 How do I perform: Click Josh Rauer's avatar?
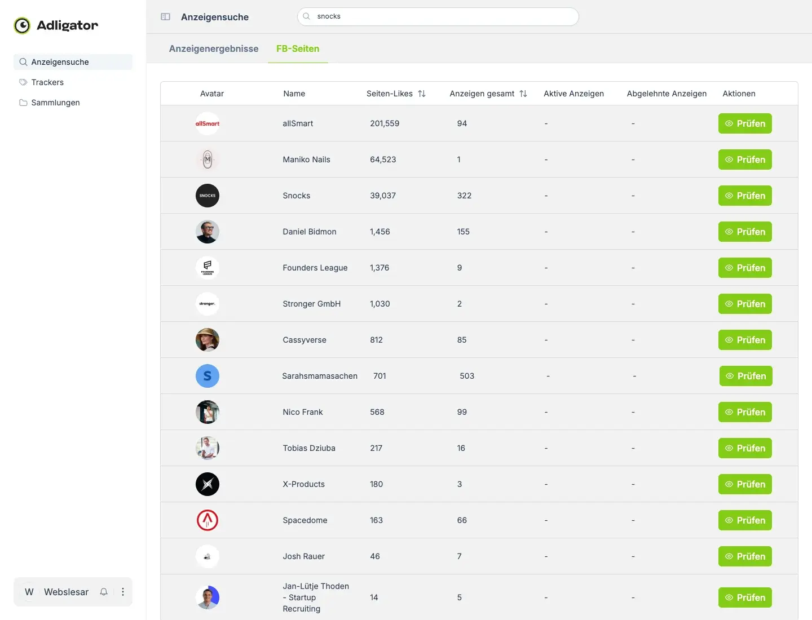click(x=208, y=556)
